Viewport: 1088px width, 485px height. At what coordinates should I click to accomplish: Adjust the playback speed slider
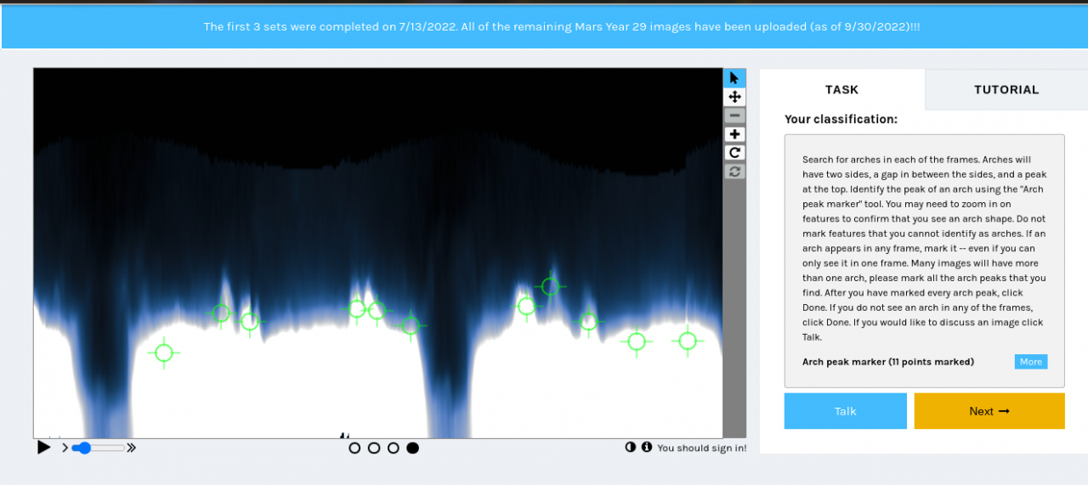(98, 448)
